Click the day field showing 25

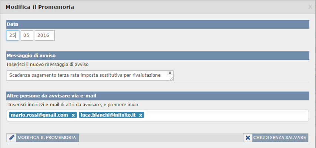coord(13,35)
